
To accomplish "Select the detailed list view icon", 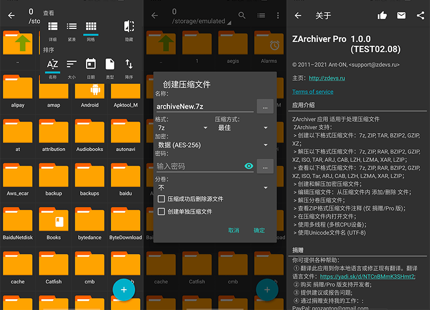I will pos(52,27).
